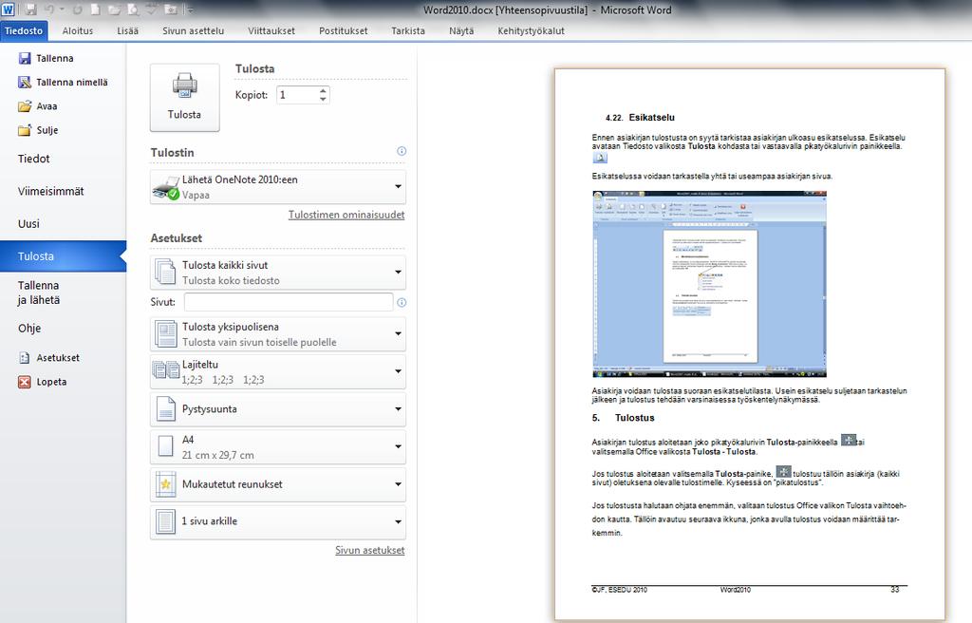
Task: Select Sulje to close the document
Action: [x=38, y=130]
